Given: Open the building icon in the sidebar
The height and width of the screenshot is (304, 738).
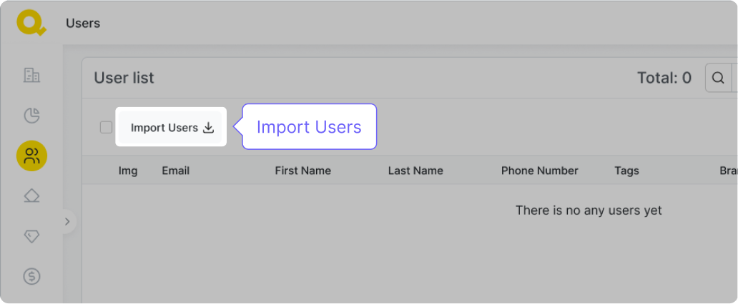Looking at the screenshot, I should point(31,75).
